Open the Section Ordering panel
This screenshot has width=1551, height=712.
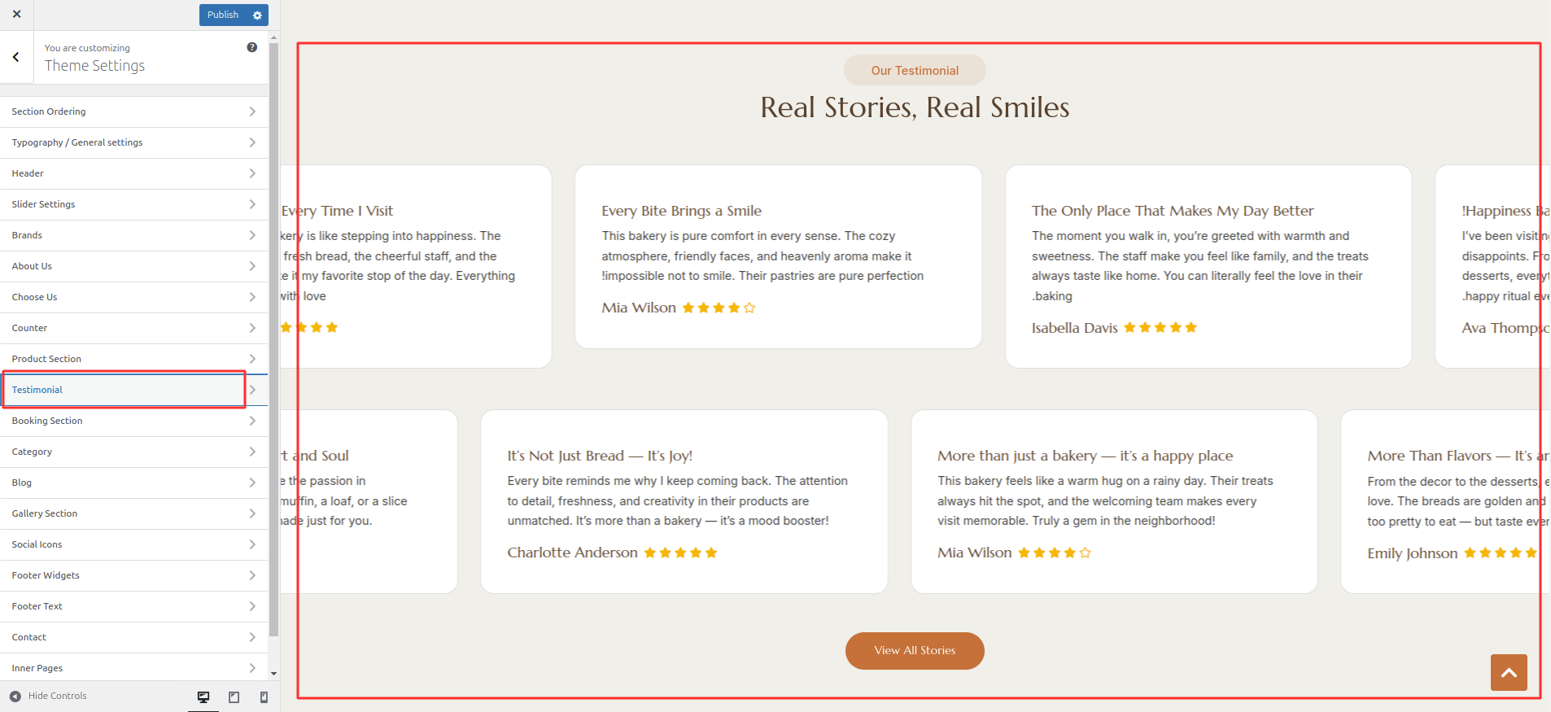(x=133, y=111)
